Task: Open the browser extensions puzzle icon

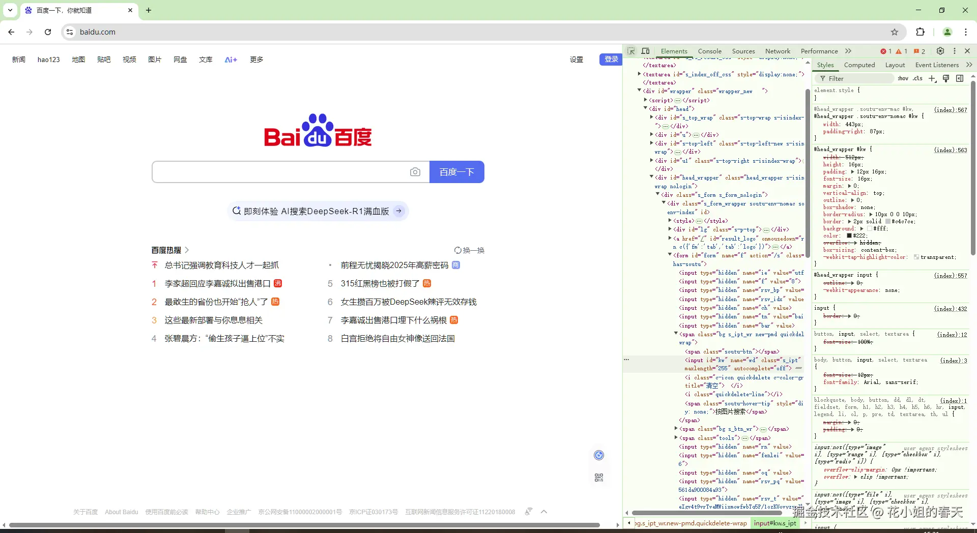Action: pos(920,32)
